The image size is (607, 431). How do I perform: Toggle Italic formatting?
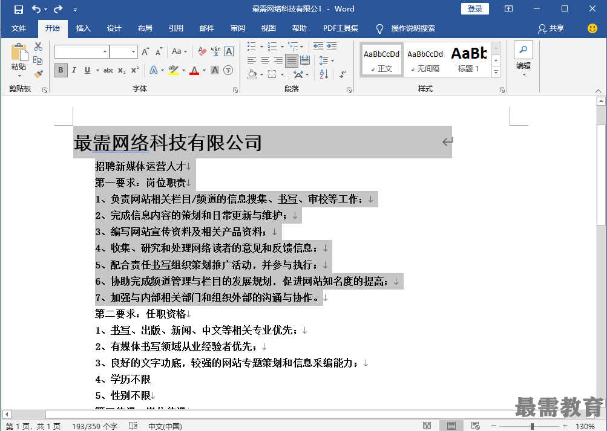click(x=74, y=70)
